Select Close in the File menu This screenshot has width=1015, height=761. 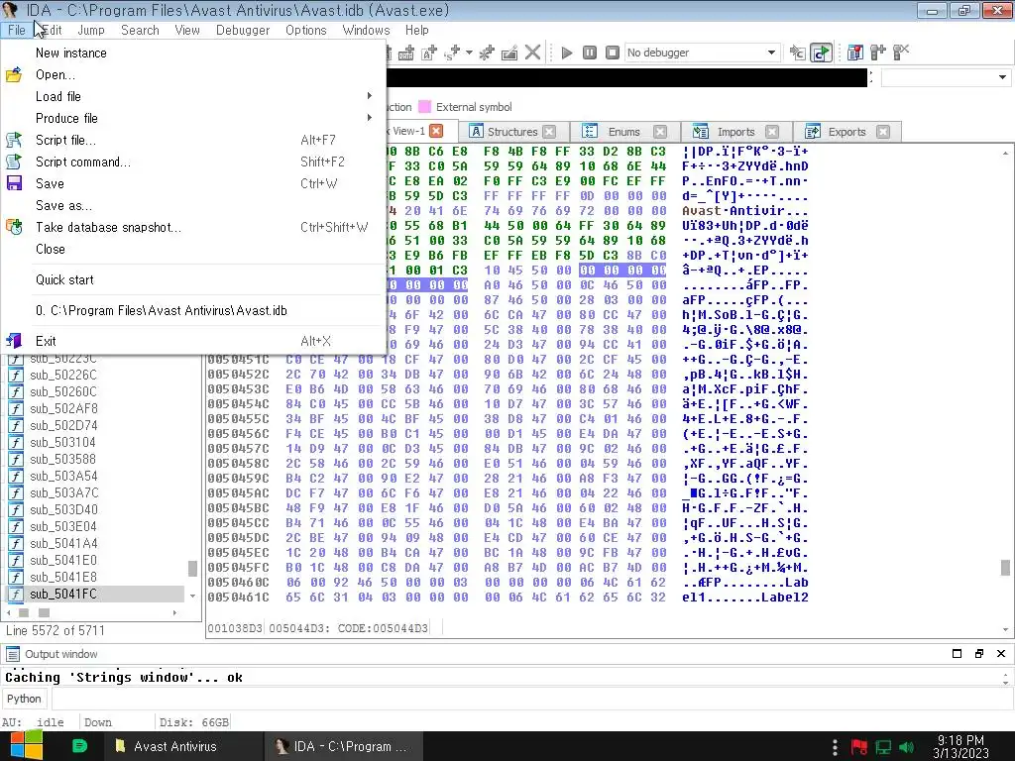tap(194, 249)
